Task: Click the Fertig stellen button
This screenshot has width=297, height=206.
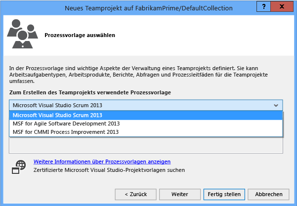Action: click(x=224, y=194)
